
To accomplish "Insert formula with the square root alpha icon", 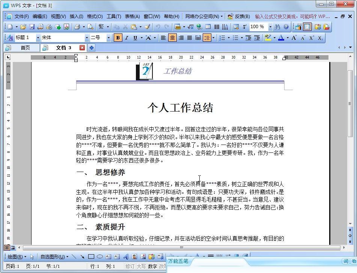I will 191,27.
